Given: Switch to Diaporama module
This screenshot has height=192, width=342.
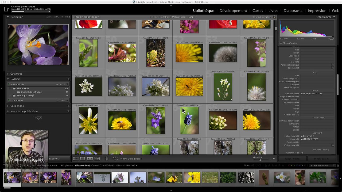Looking at the screenshot, I should click(x=293, y=11).
